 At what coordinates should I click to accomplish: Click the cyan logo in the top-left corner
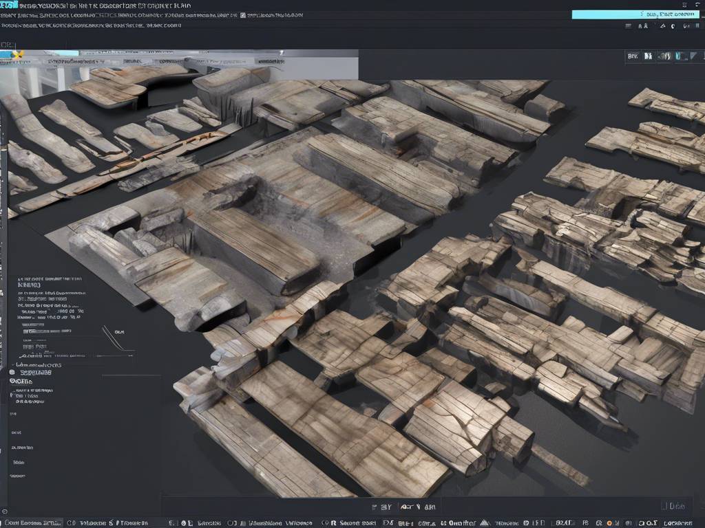9,5
